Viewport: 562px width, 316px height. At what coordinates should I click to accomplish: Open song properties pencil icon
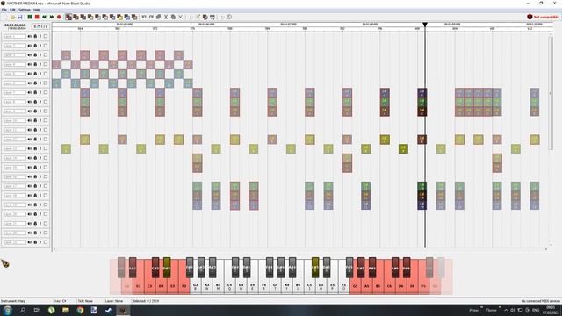(198, 17)
